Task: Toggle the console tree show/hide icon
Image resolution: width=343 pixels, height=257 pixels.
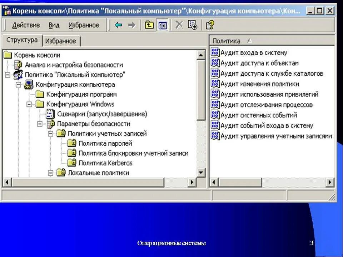Action: [x=163, y=25]
